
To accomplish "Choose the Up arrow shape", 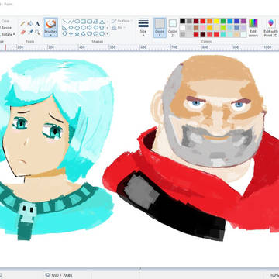I will coord(102,27).
